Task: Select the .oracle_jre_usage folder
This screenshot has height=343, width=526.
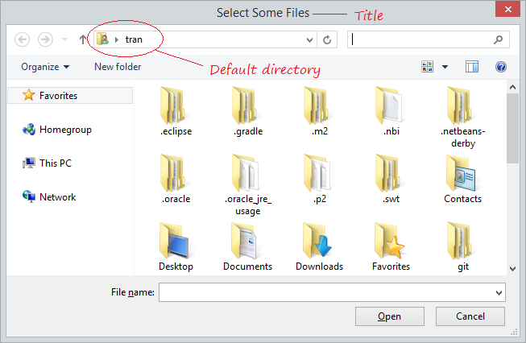Action: pyautogui.click(x=247, y=184)
